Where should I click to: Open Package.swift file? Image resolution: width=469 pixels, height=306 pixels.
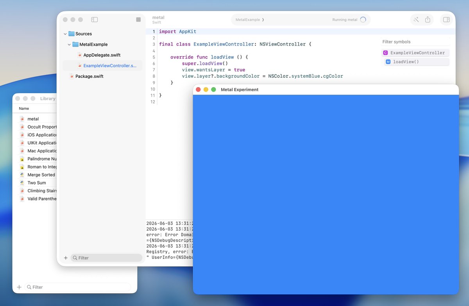[90, 76]
